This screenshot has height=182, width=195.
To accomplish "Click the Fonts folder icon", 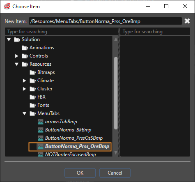I will [x=33, y=105].
